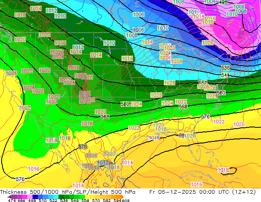Click the 552 height contour label

[203, 82]
